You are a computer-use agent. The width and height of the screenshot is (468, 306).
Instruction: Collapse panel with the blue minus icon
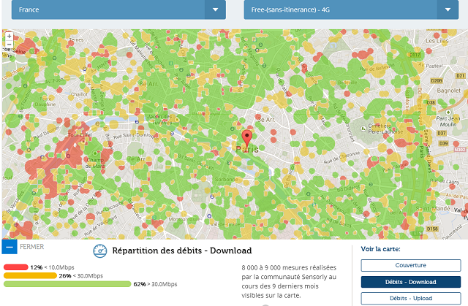pyautogui.click(x=8, y=247)
